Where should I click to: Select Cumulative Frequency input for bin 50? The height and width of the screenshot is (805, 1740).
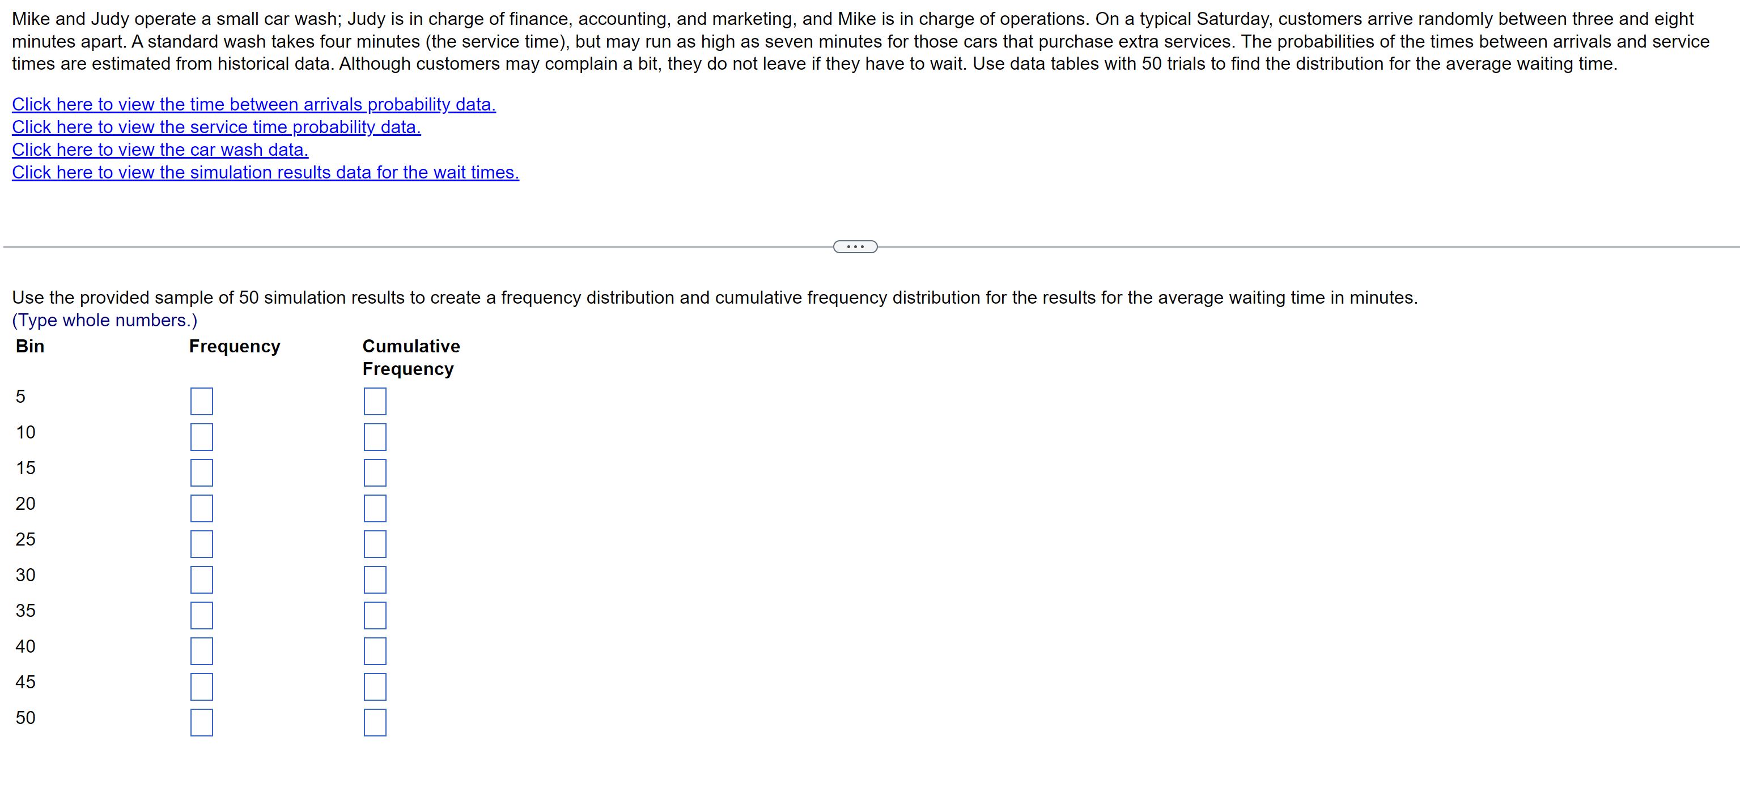point(375,723)
